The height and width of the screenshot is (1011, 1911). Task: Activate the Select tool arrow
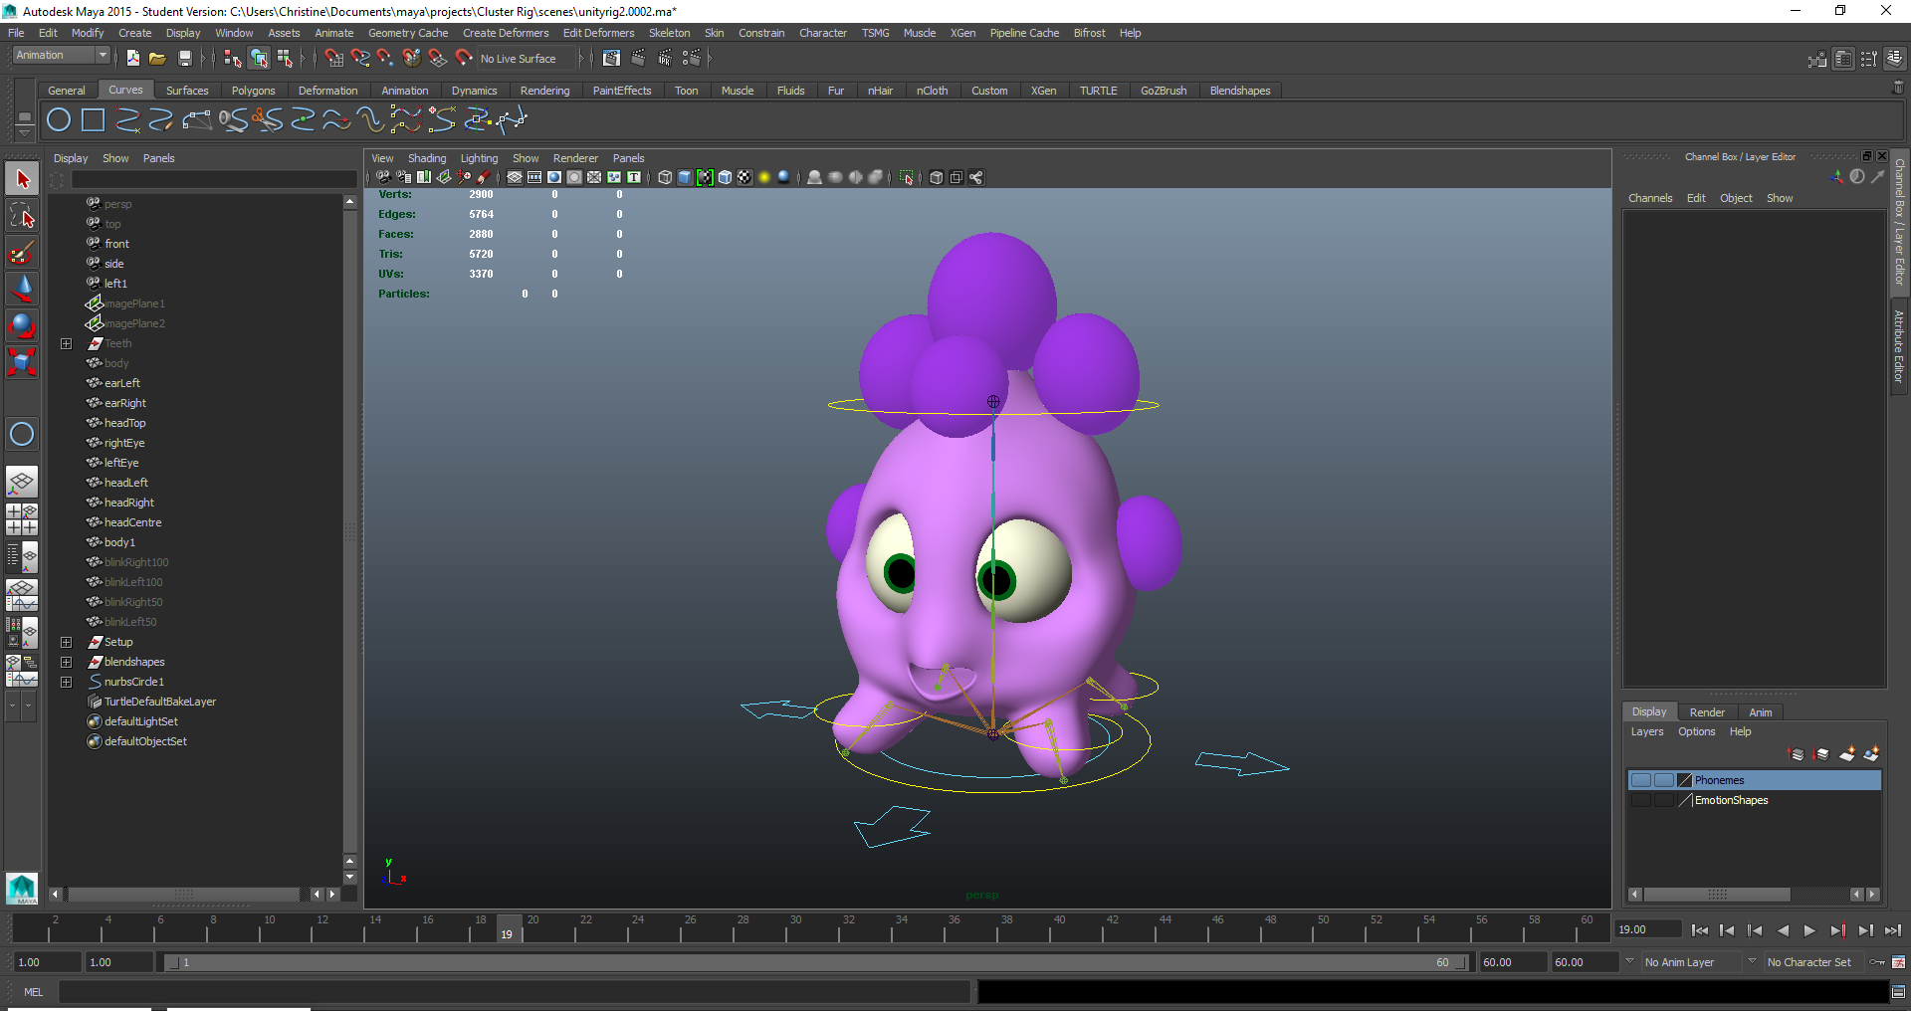(x=22, y=179)
